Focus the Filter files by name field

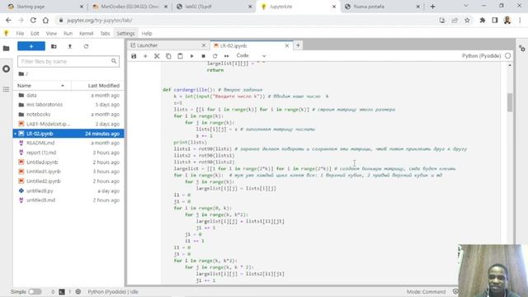68,61
